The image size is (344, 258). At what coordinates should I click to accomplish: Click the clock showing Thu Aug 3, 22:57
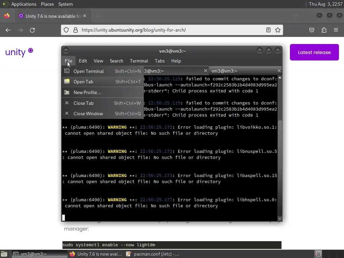(326, 4)
